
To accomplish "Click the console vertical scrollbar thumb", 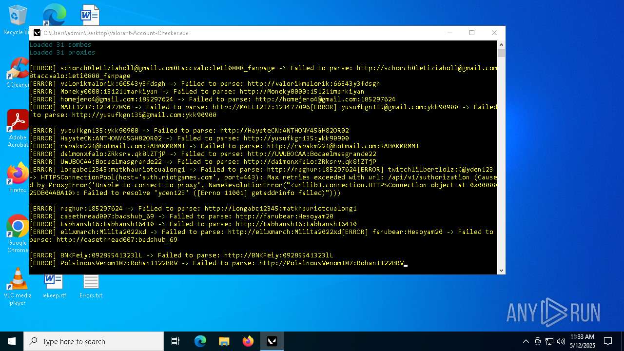I will (x=501, y=53).
